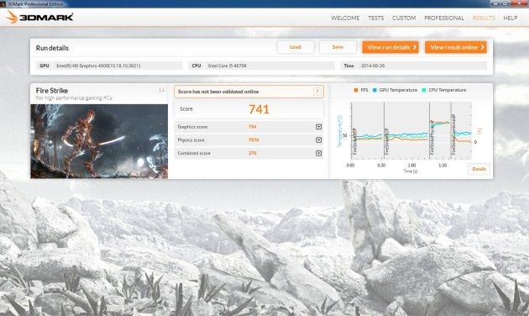Open the Welcome tab
Screen dimensions: 529x316
point(345,18)
